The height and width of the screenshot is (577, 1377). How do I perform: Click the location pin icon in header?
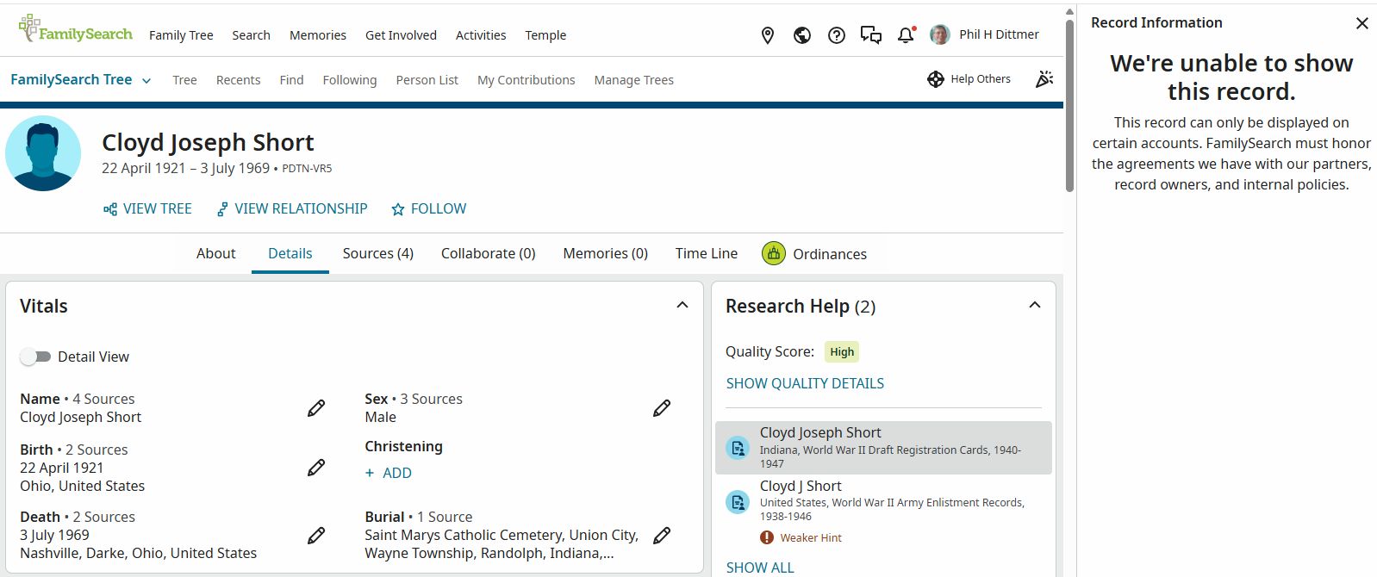click(x=768, y=35)
